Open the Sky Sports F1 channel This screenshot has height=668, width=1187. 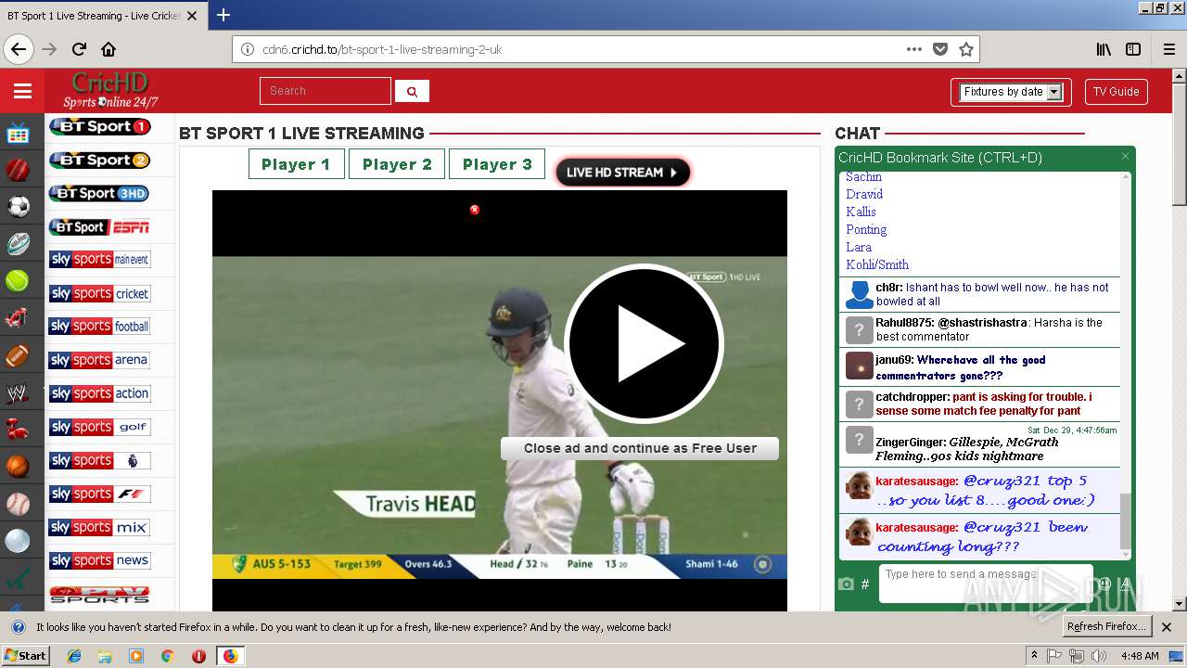pyautogui.click(x=99, y=494)
